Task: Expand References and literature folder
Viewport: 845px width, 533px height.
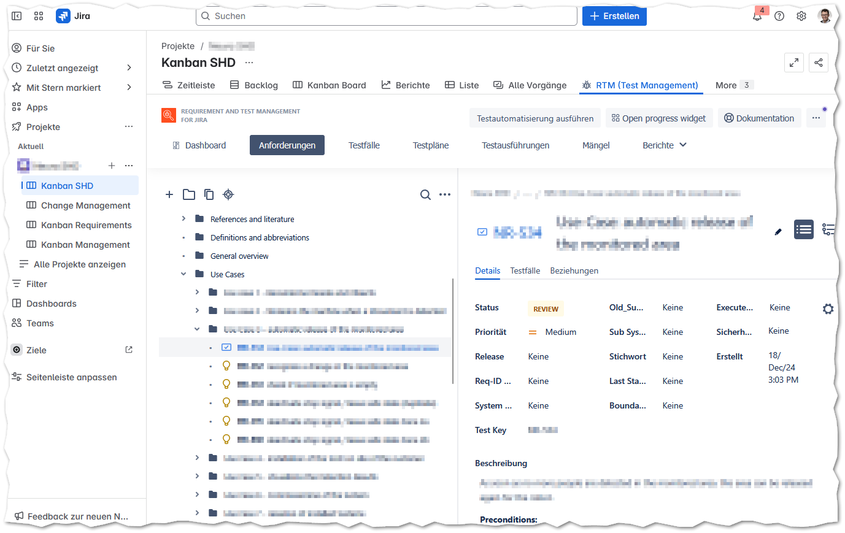Action: (x=183, y=218)
